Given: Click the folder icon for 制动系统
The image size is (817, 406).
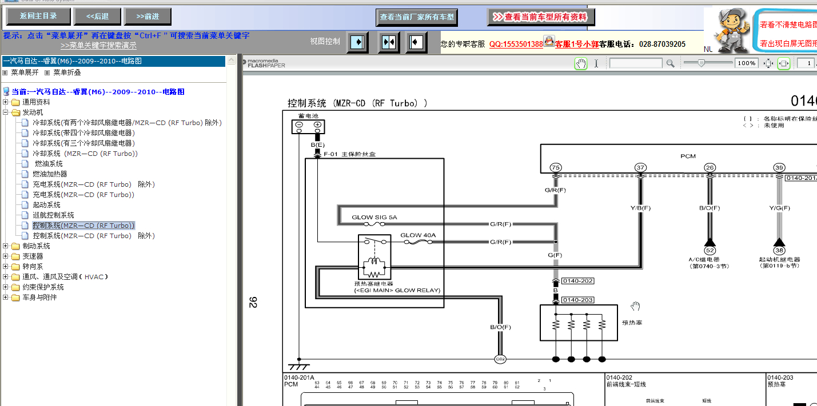Looking at the screenshot, I should (x=15, y=246).
